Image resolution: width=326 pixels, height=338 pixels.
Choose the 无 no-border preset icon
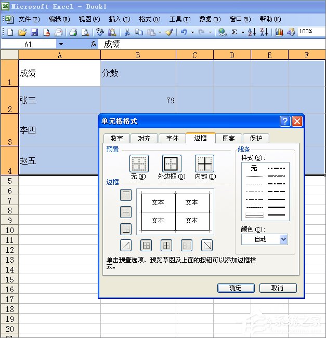coord(139,164)
